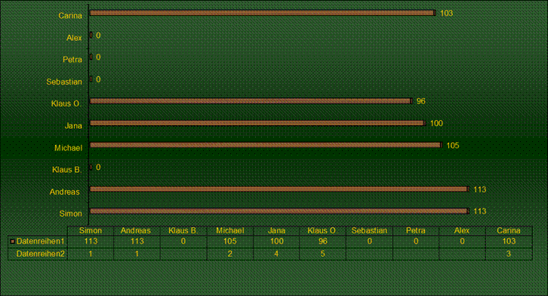Select the Datenreihen1 row label in table
Screen dimensions: 548x296
point(41,241)
